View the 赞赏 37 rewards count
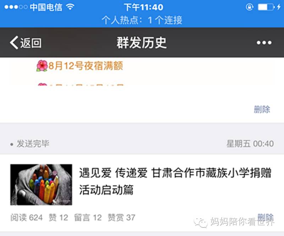 [121, 218]
